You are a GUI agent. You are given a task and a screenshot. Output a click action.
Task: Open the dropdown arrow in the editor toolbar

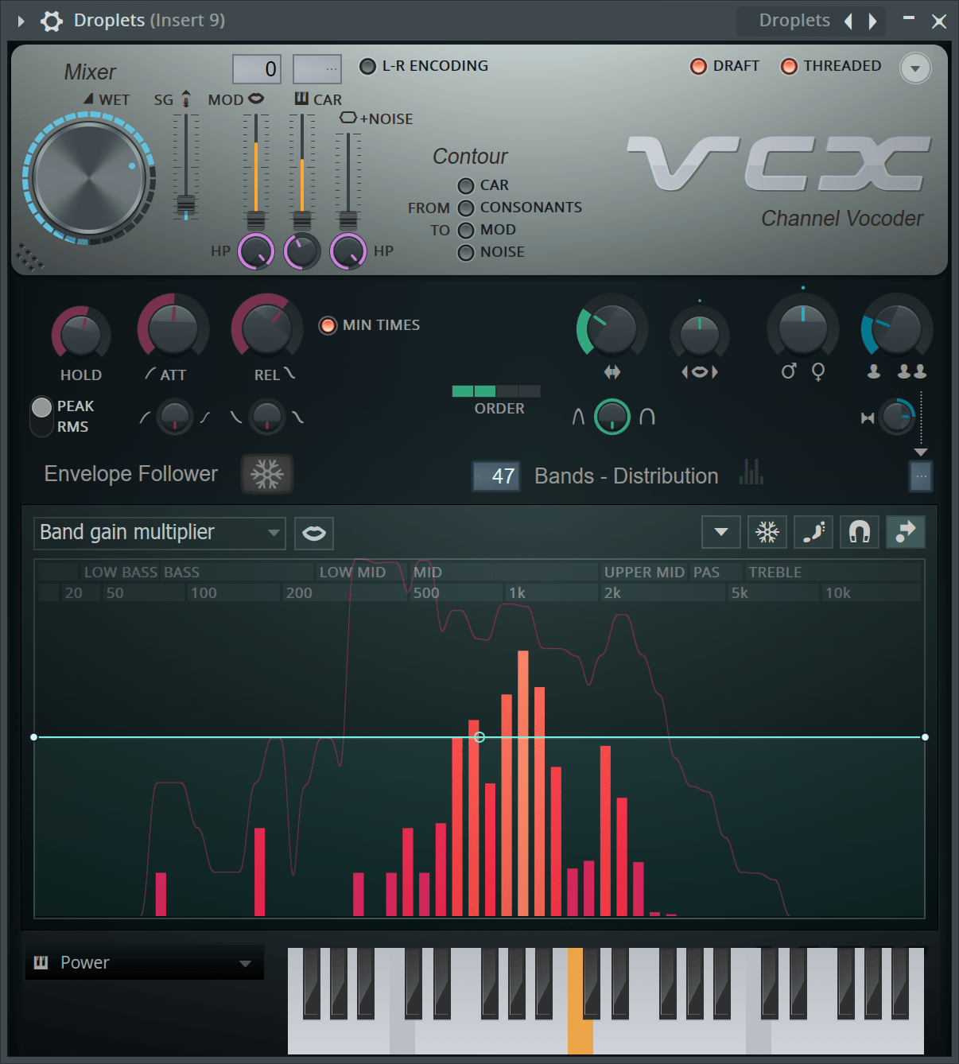(x=720, y=531)
